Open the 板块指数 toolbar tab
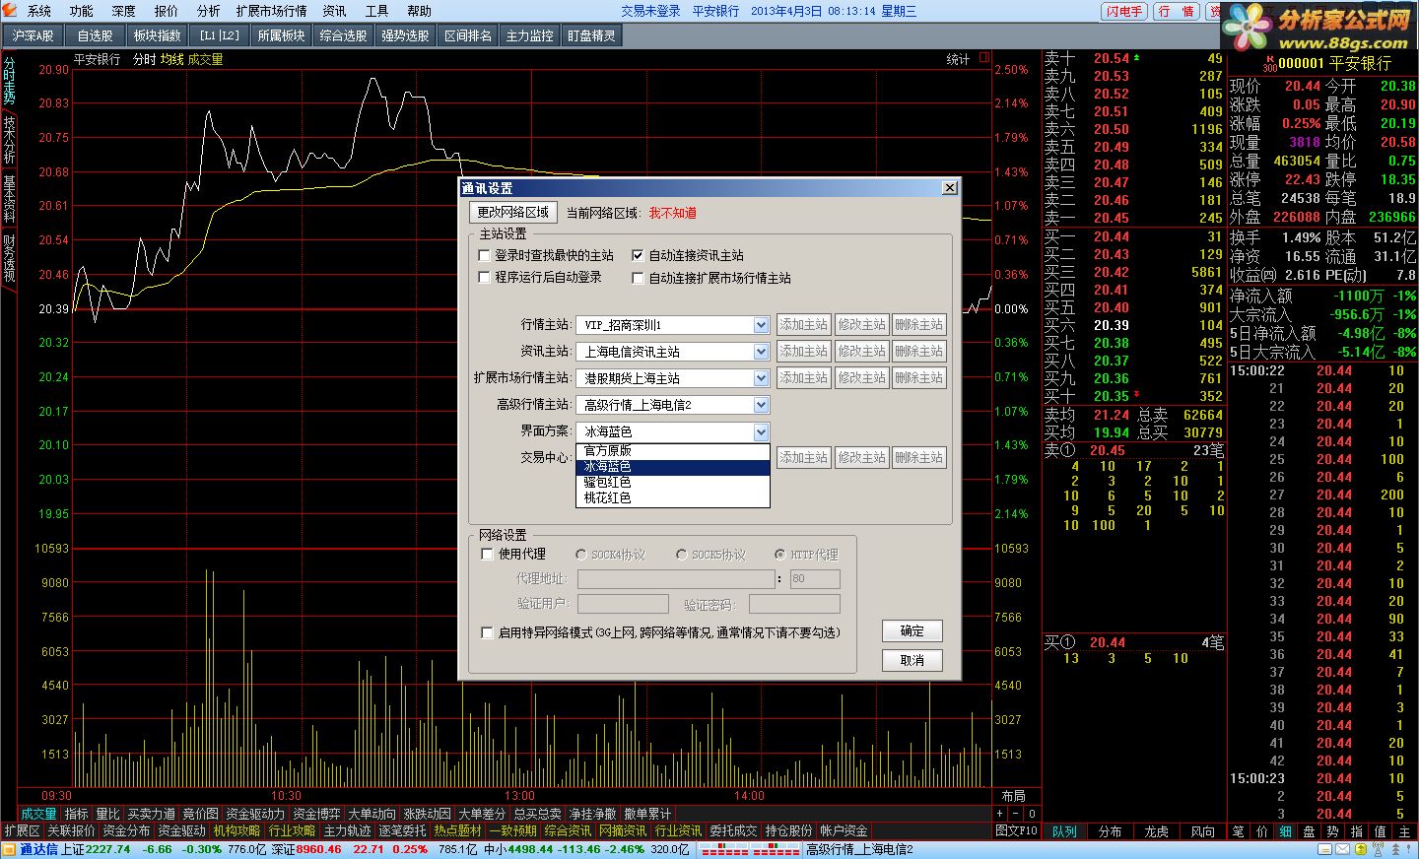 click(x=158, y=35)
